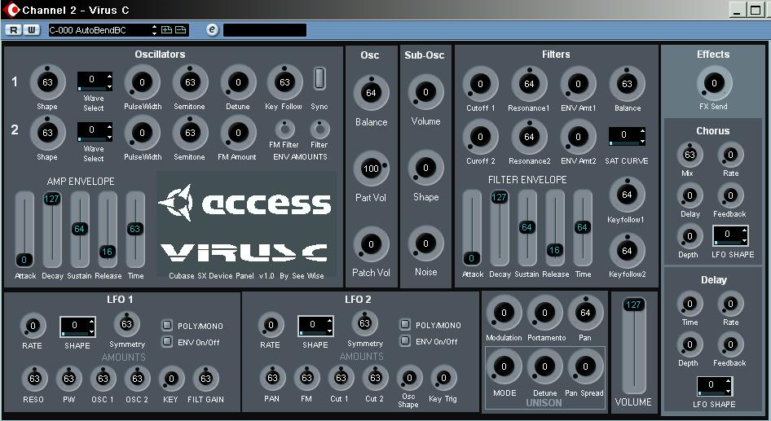Minimize the Channel 2 - Virus C window
The width and height of the screenshot is (771, 421).
tap(736, 9)
